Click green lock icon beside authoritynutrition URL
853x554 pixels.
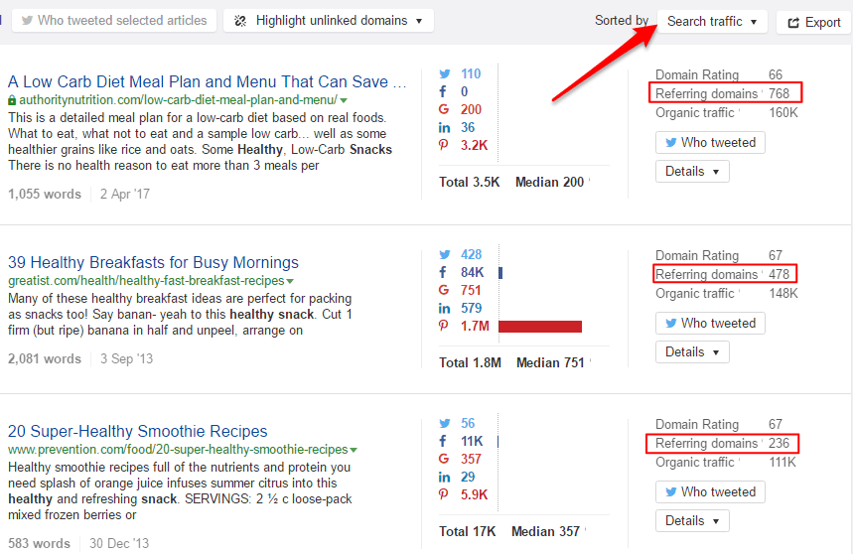click(x=12, y=100)
